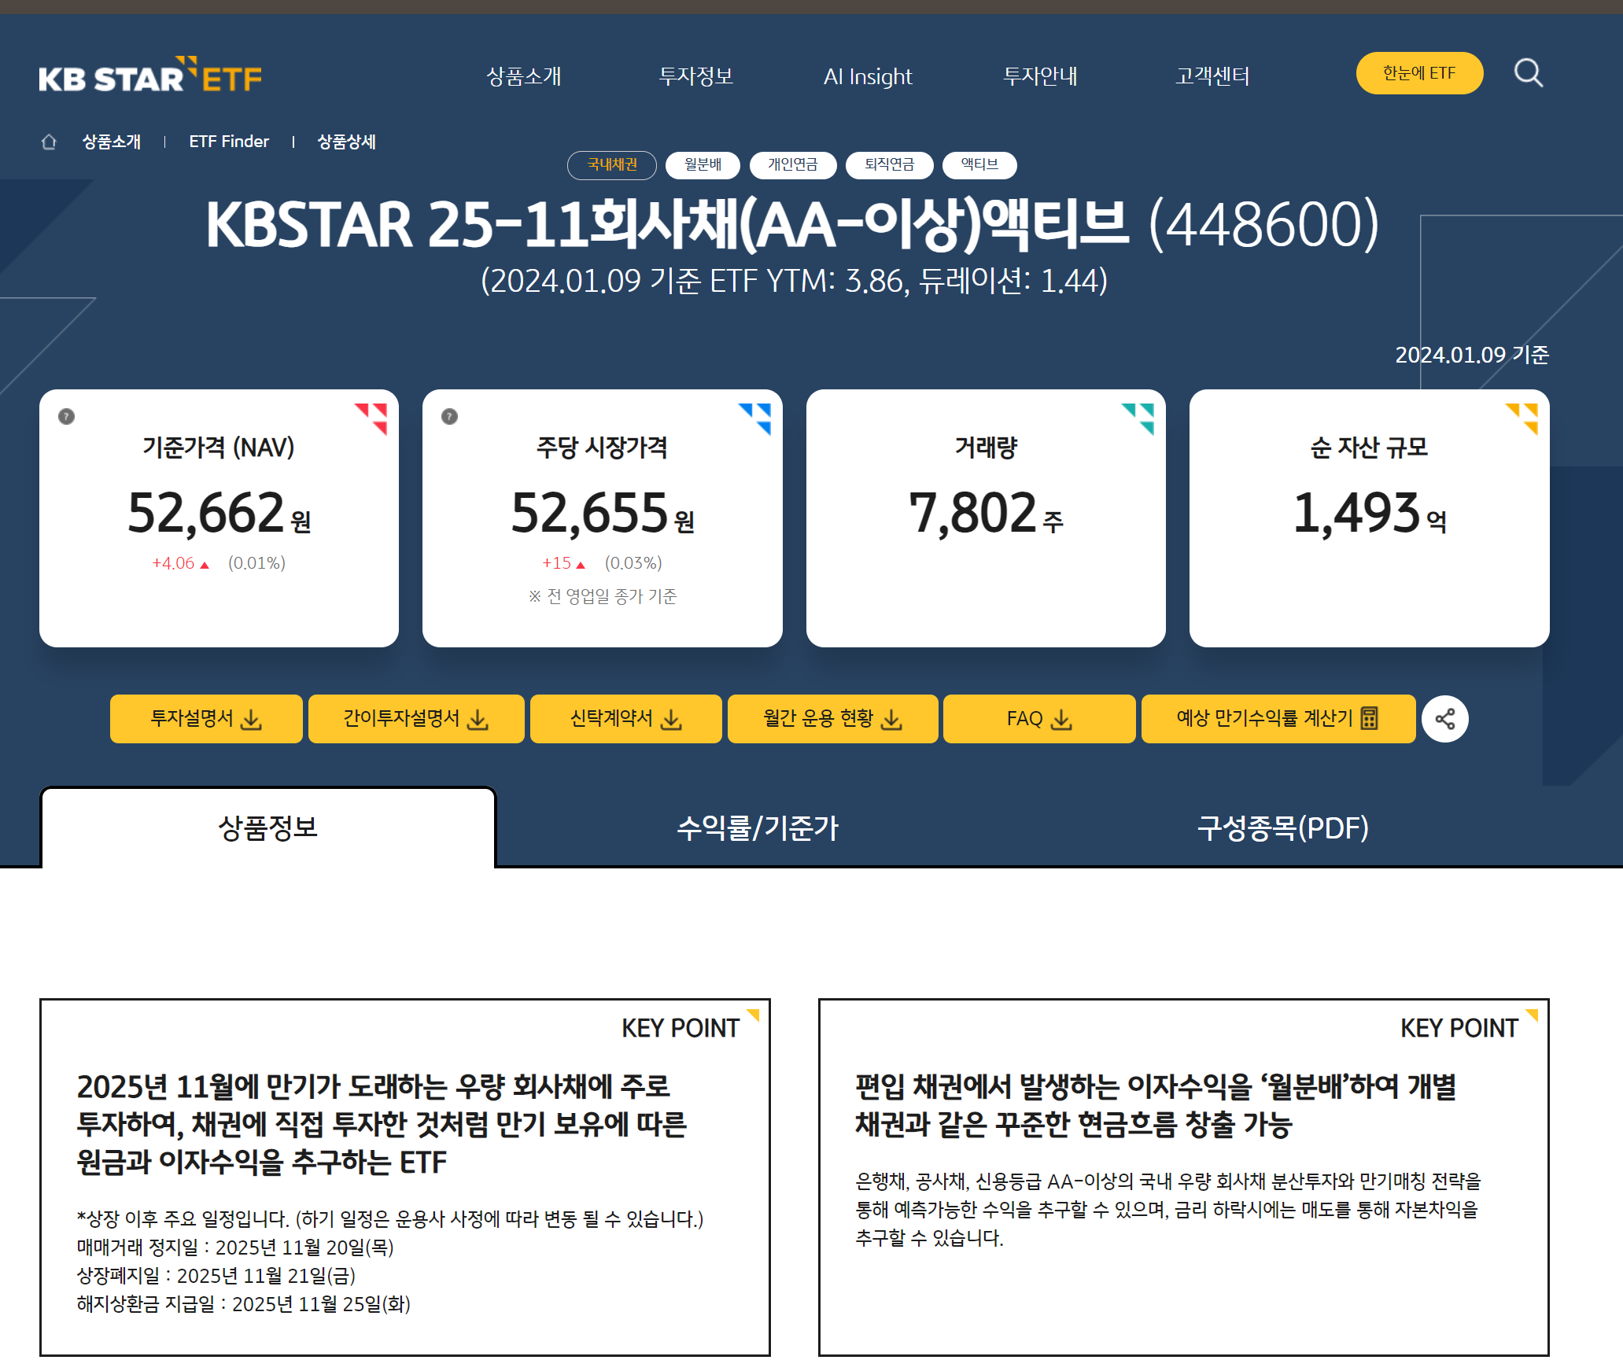Click the 해지상환금 지급일 schedule line
Image resolution: width=1623 pixels, height=1371 pixels.
click(244, 1304)
